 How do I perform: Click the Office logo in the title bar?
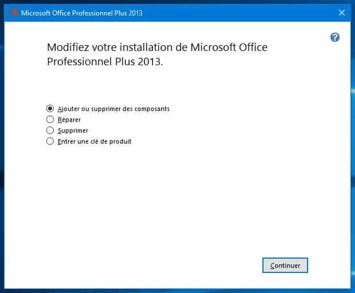tap(13, 13)
